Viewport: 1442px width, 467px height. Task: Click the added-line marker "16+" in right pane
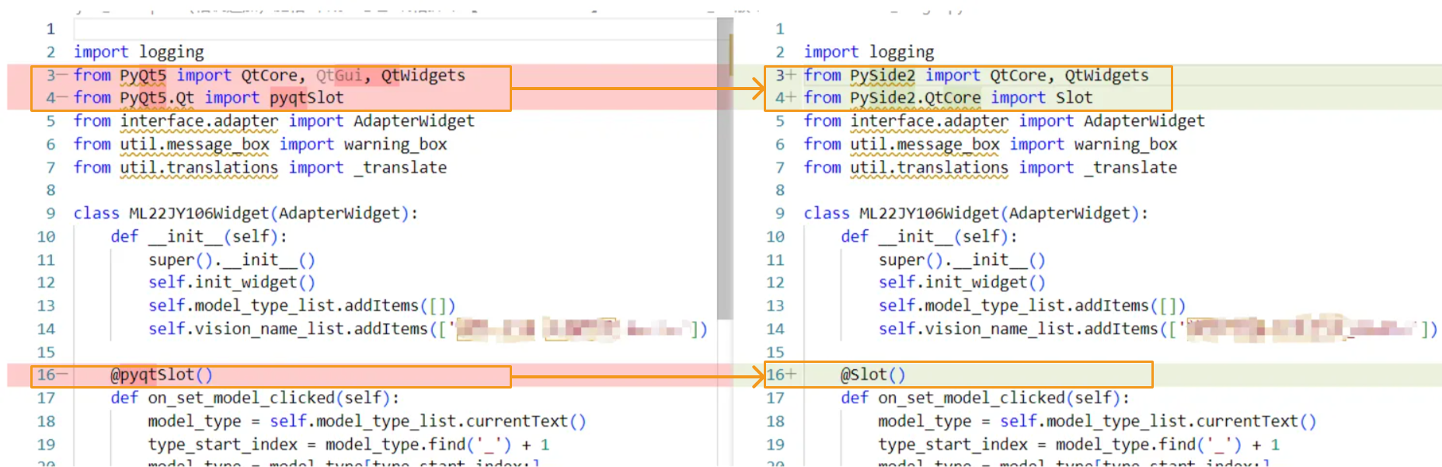[782, 375]
